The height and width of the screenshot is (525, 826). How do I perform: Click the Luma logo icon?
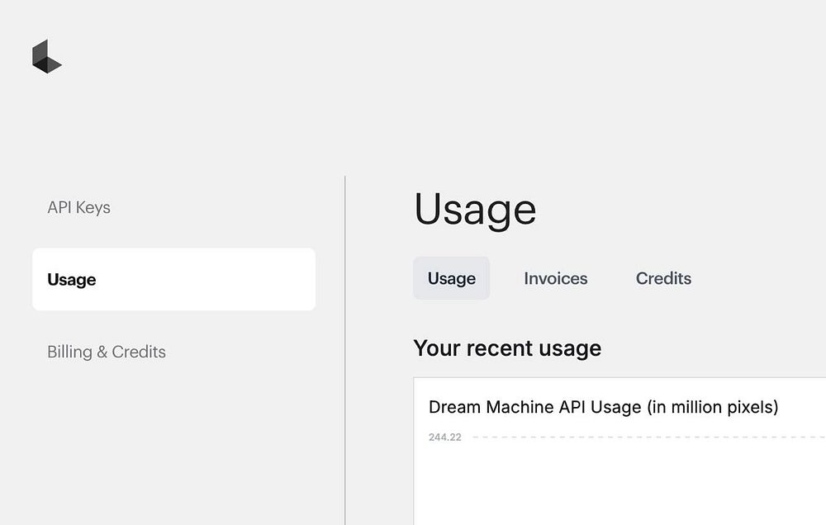[x=47, y=56]
